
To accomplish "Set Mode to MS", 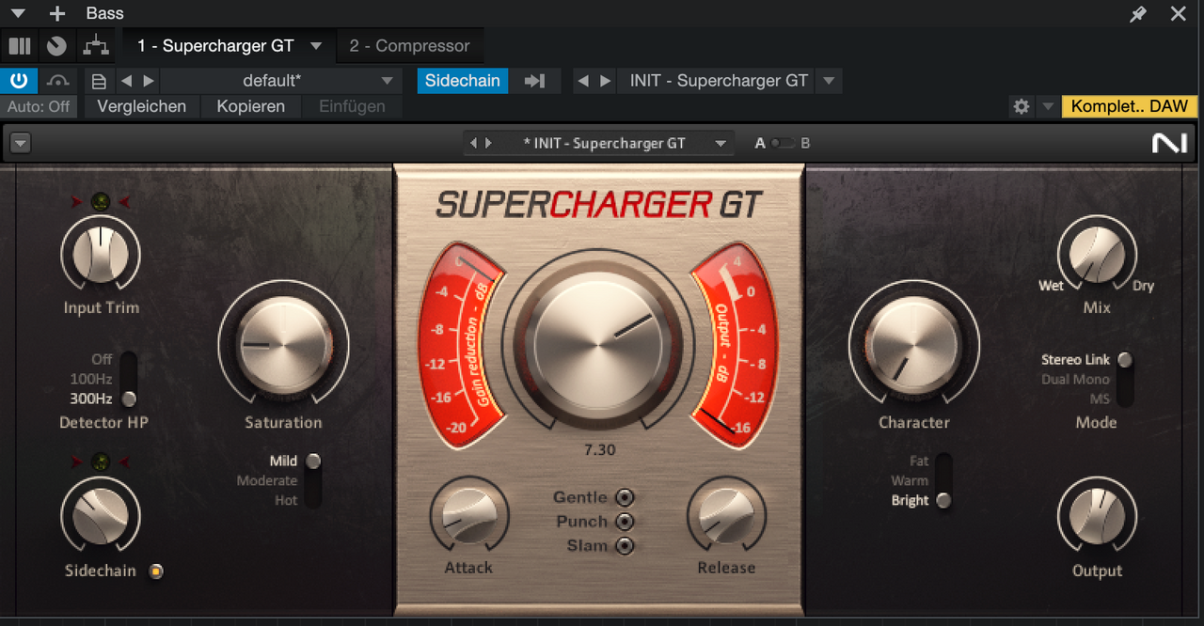I will coord(1100,399).
